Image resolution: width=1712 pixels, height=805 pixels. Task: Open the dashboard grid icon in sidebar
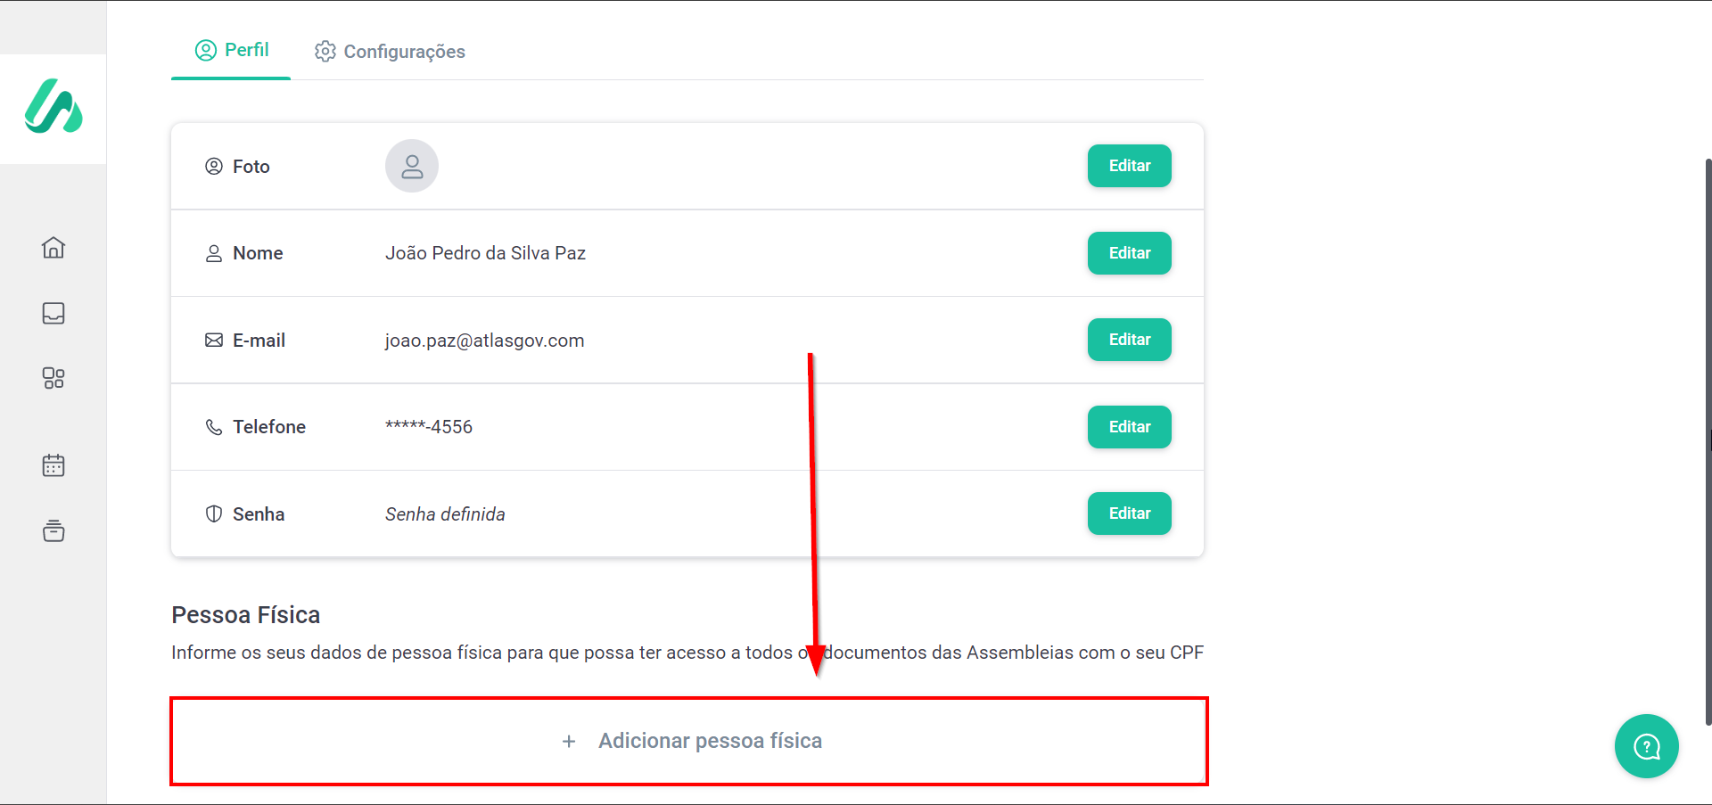(53, 378)
